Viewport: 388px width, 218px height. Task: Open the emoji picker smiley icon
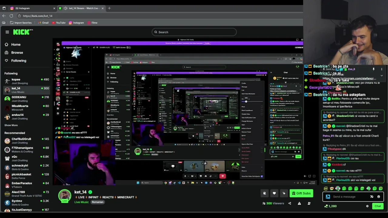click(x=379, y=197)
